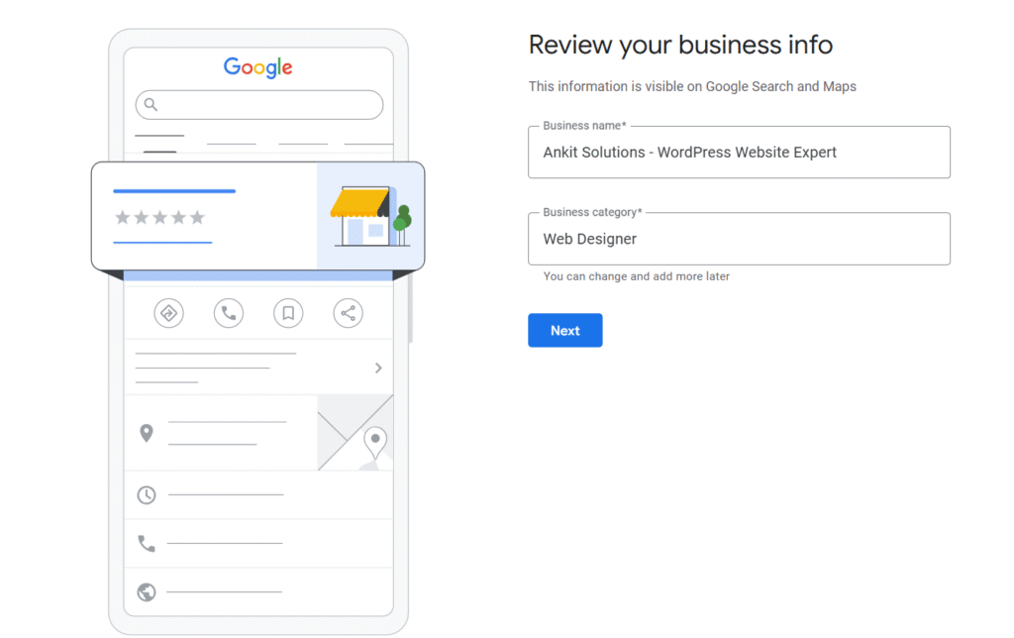This screenshot has width=1014, height=638.
Task: Select the phone number icon near the bottom
Action: pyautogui.click(x=148, y=543)
